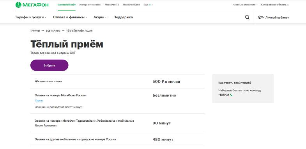Click the Как узнать свой тариф? heading
Screen dimensions: 306x149
click(x=235, y=83)
